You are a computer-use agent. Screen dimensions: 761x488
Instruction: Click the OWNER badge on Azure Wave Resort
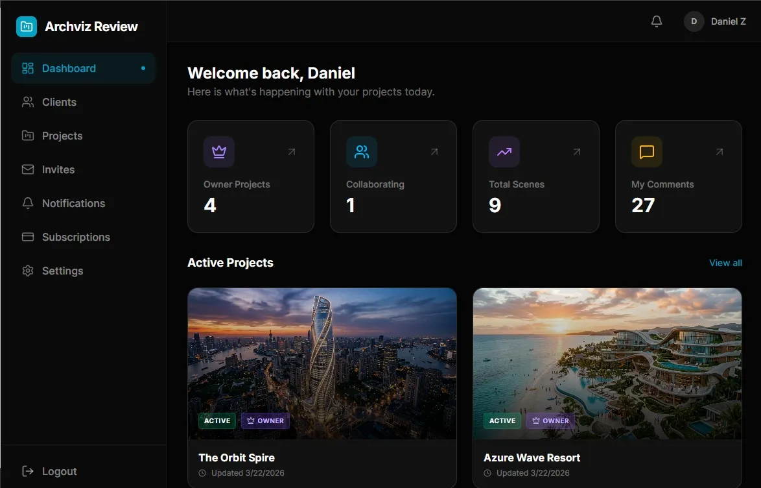tap(550, 421)
